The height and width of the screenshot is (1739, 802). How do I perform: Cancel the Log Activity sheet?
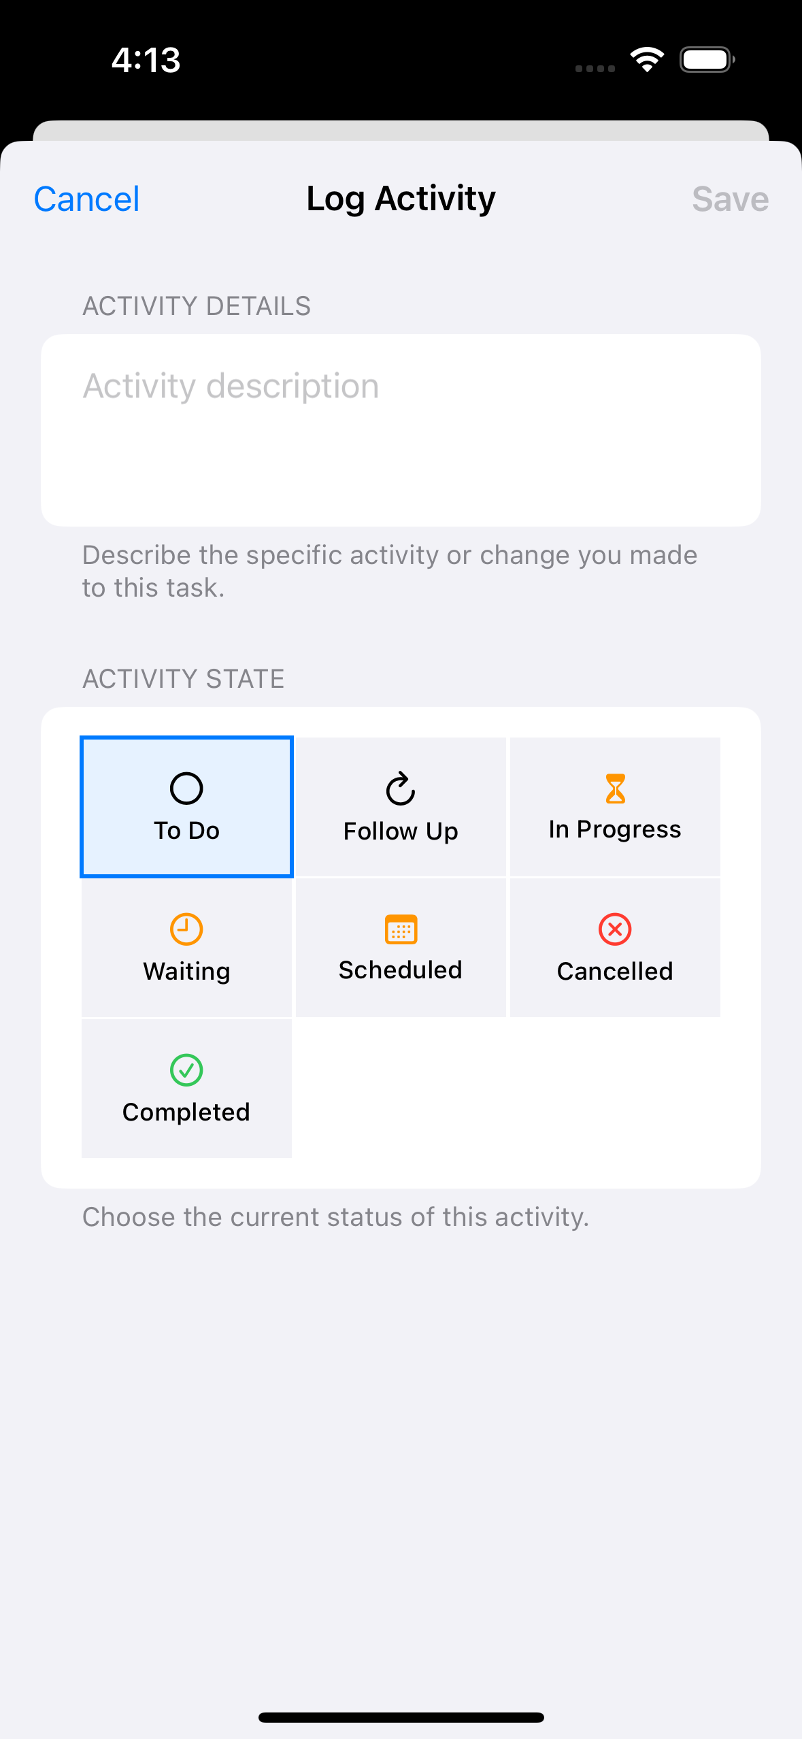(86, 199)
